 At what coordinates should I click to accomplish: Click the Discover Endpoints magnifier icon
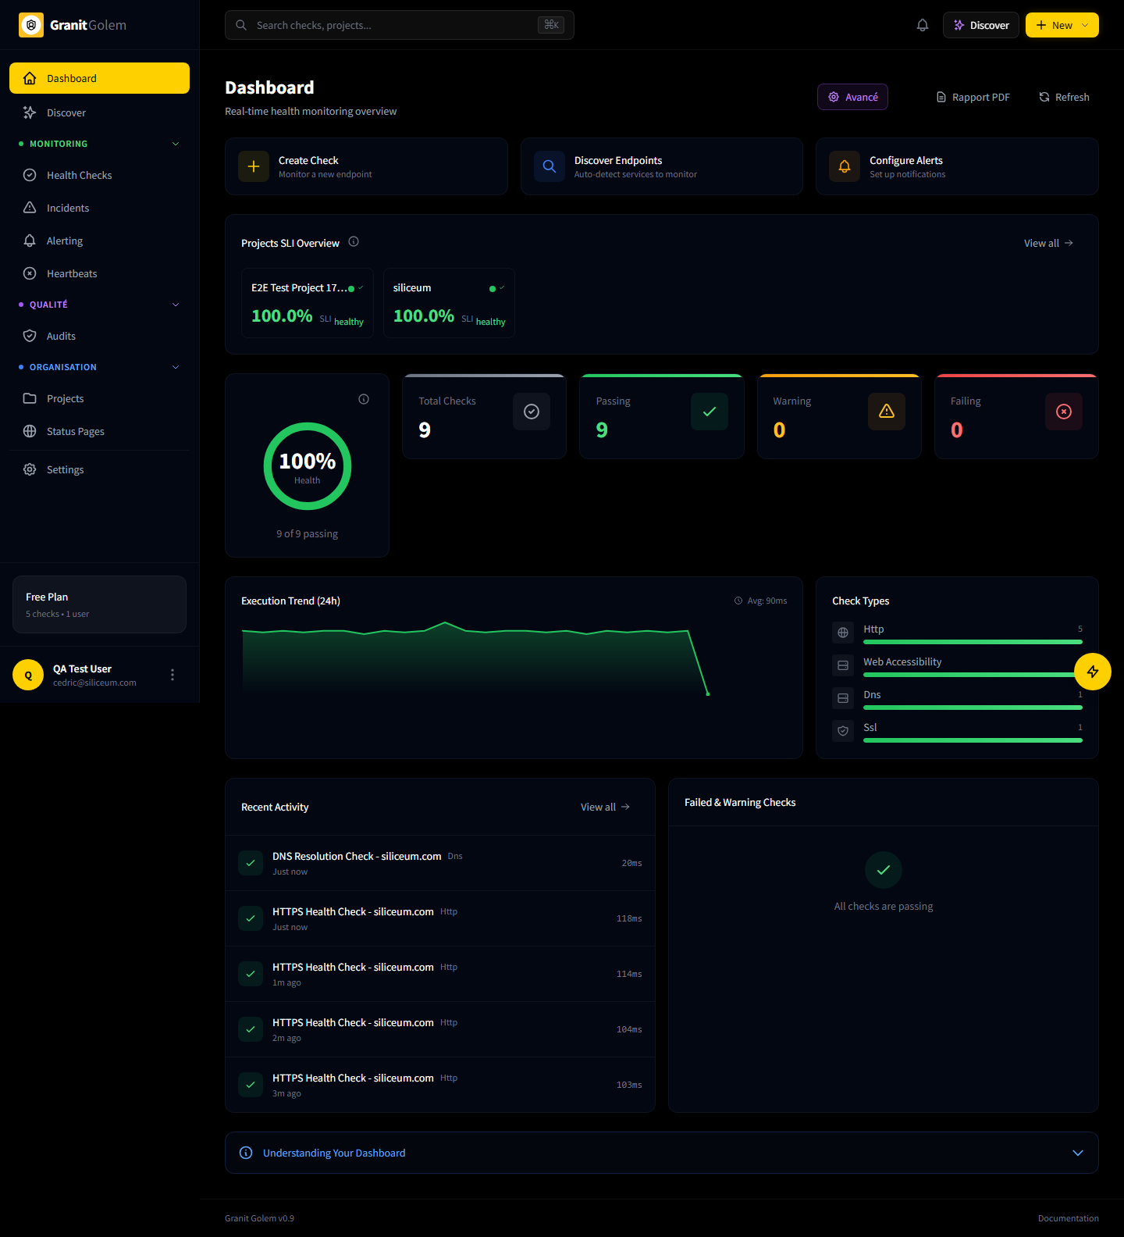click(x=550, y=166)
